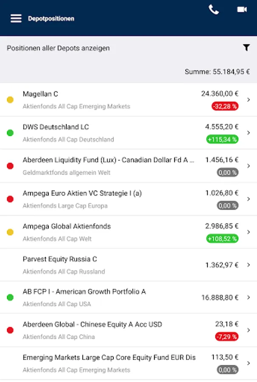
Task: Click the 16.888,80 € position value
Action: pyautogui.click(x=220, y=298)
